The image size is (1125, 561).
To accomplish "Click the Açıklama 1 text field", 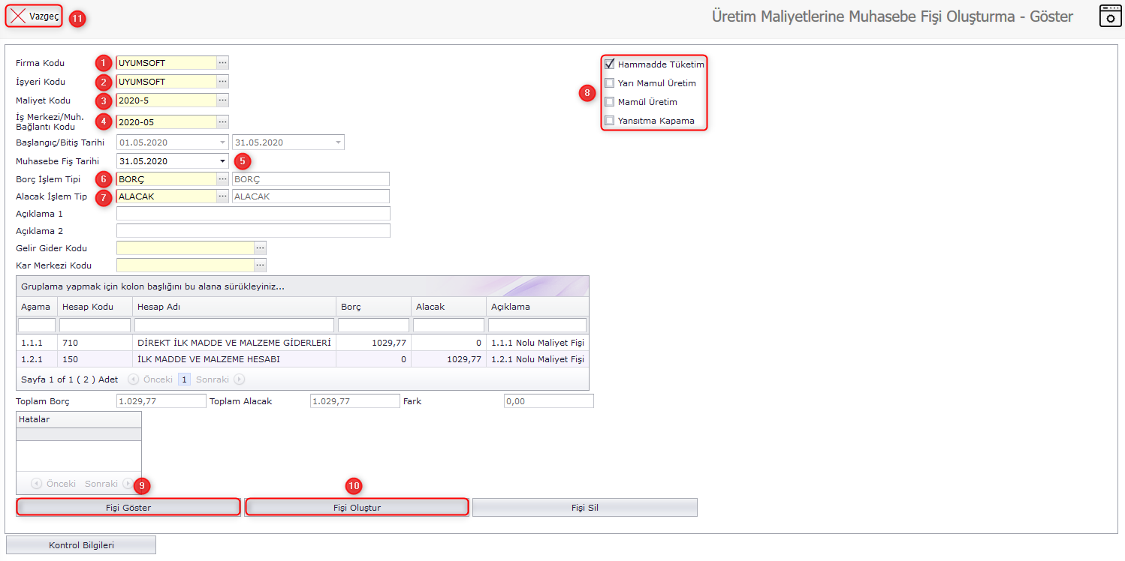I will (x=253, y=214).
